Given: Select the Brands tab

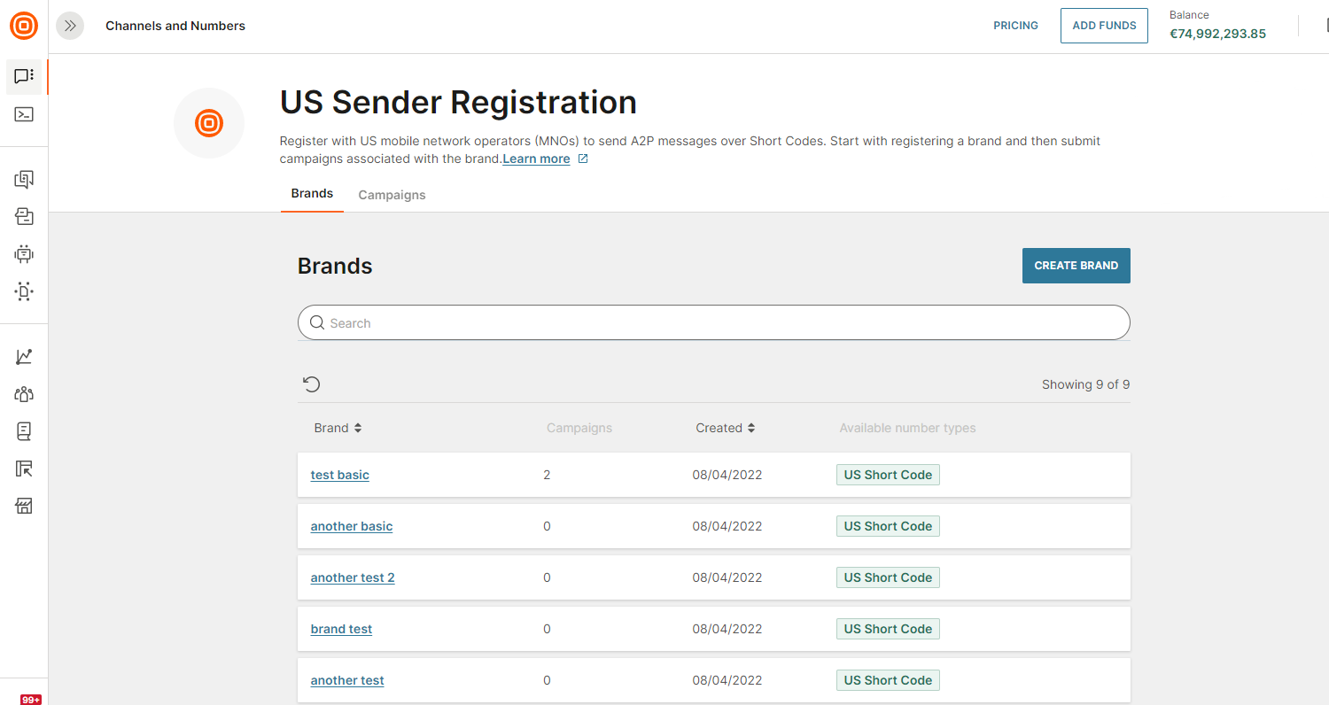Looking at the screenshot, I should (312, 193).
